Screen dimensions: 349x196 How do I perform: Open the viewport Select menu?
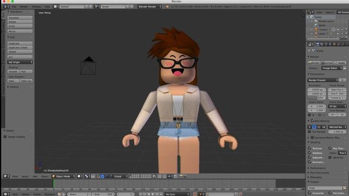tap(25, 176)
